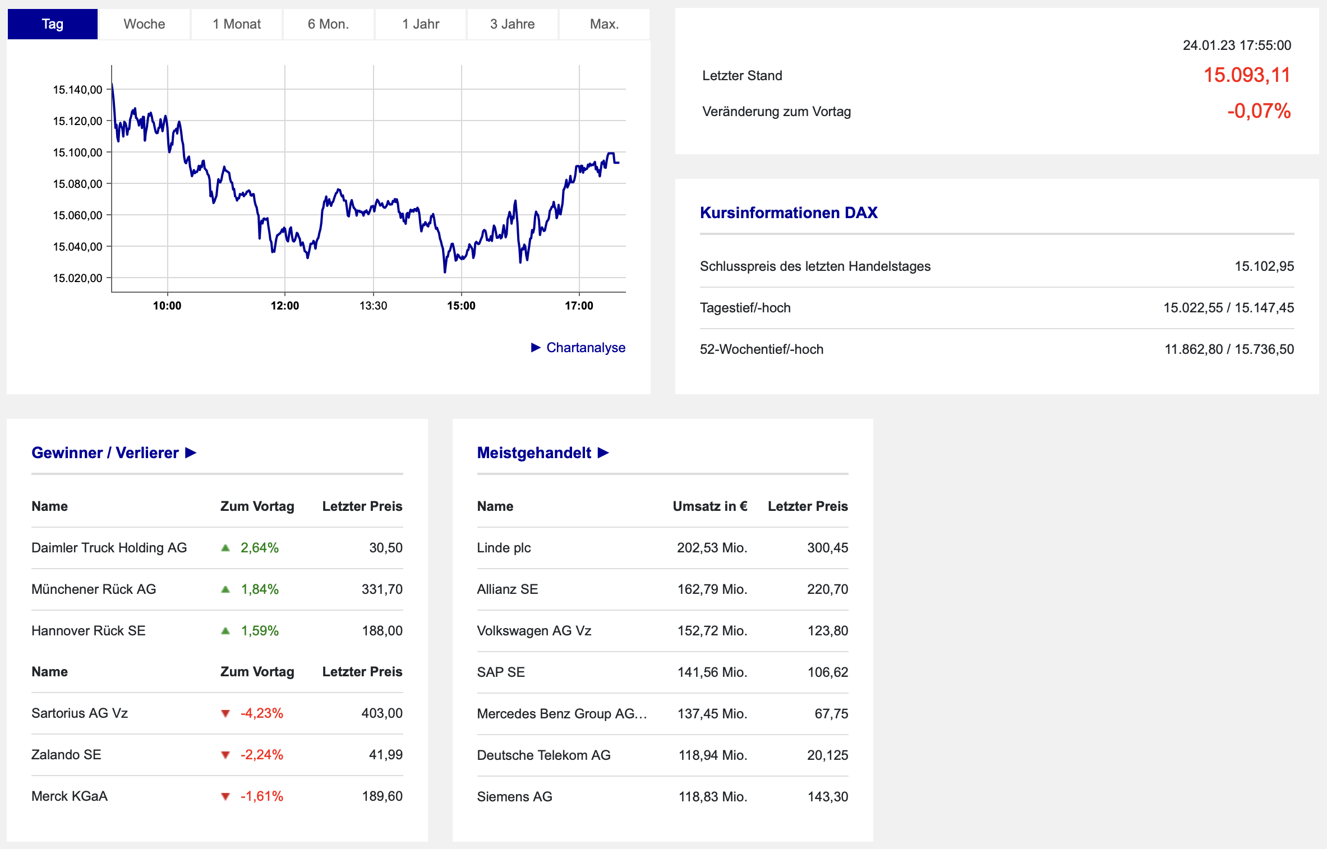The height and width of the screenshot is (849, 1327).
Task: Open Gewinner / Verlierer heading link
Action: [105, 453]
